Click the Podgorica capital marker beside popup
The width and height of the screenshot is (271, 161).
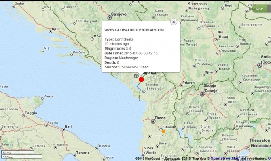136,75
